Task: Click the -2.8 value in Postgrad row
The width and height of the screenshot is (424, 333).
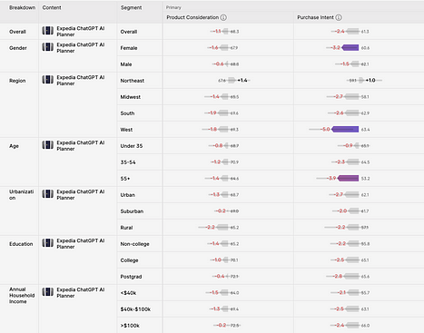Action: coord(338,276)
